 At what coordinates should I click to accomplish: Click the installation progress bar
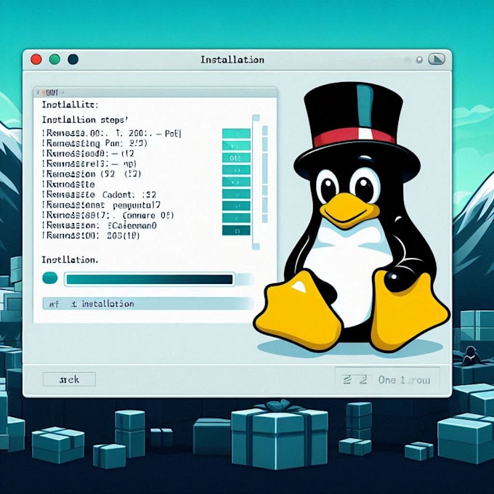tap(150, 279)
